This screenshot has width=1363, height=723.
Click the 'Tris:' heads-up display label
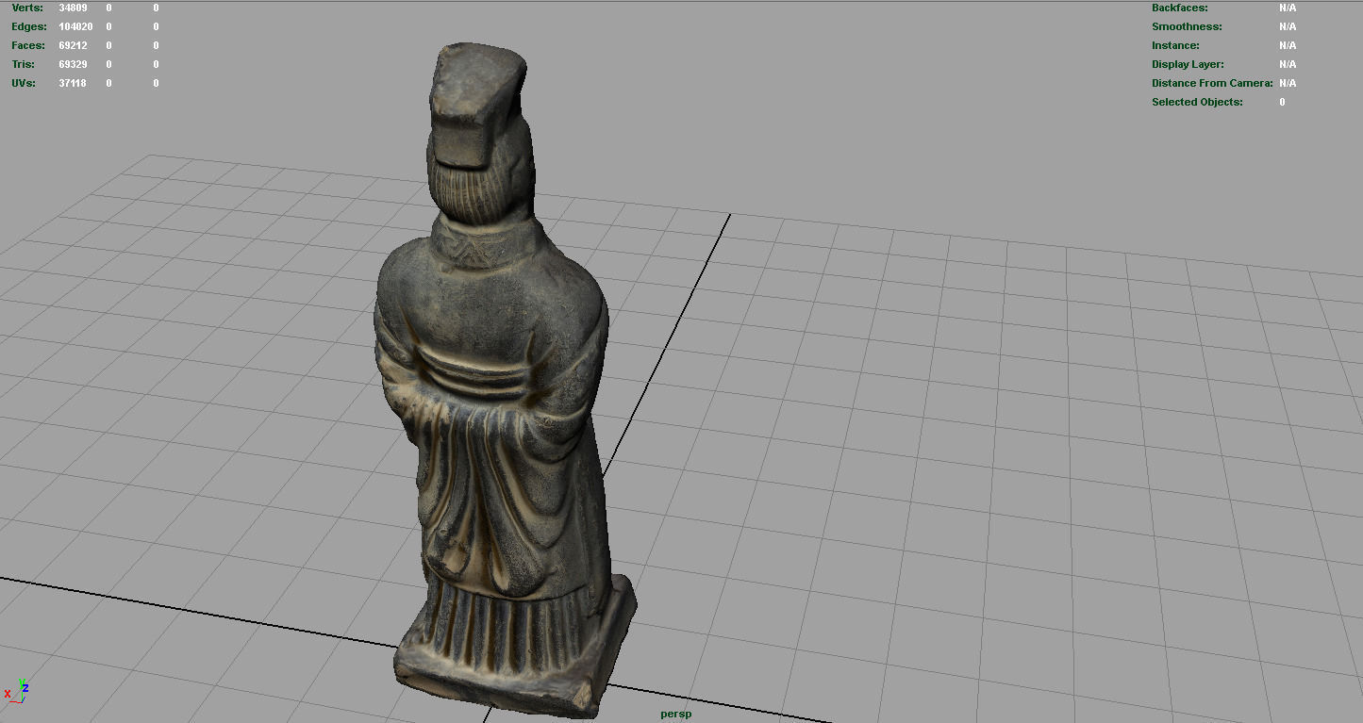tap(24, 64)
